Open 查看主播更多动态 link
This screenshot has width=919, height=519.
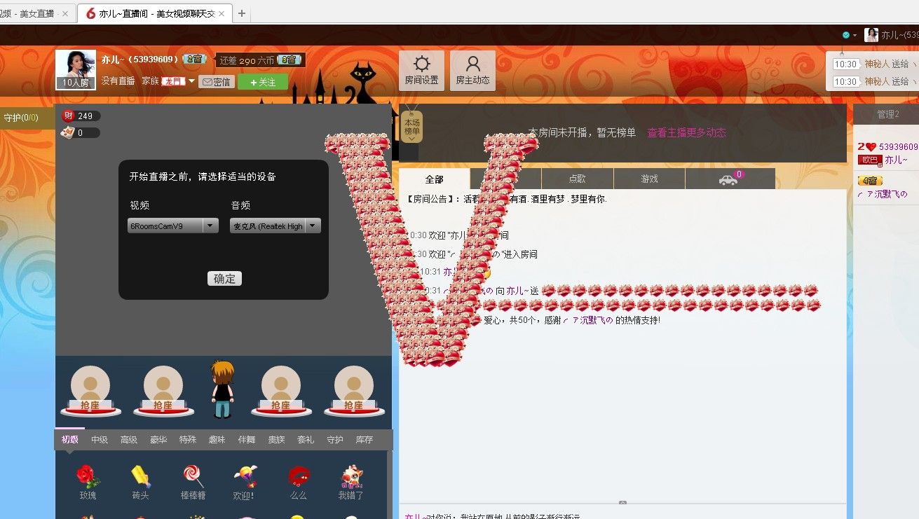pos(686,132)
